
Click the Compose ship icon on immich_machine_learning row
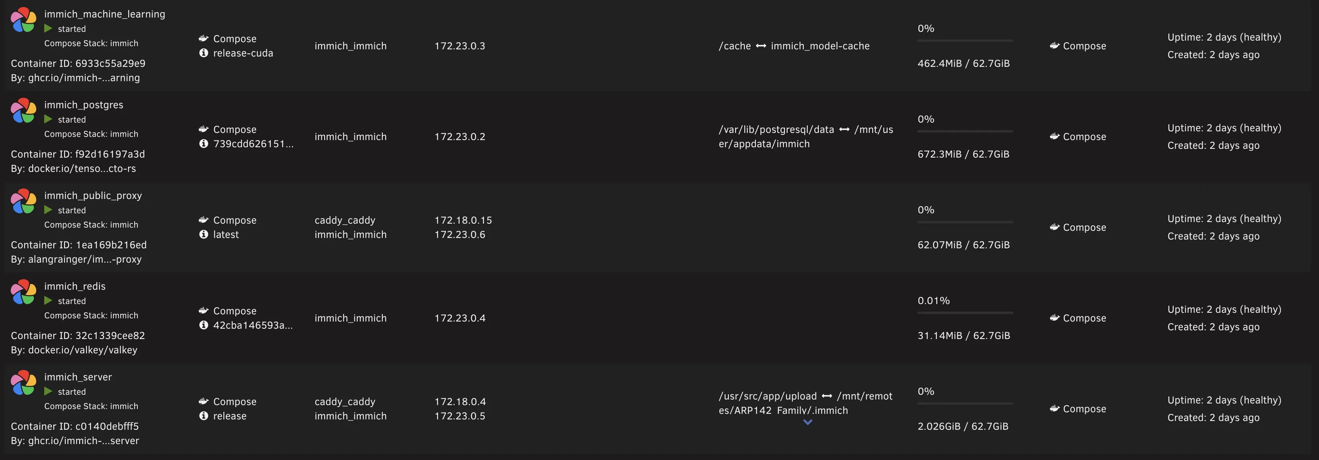tap(204, 38)
